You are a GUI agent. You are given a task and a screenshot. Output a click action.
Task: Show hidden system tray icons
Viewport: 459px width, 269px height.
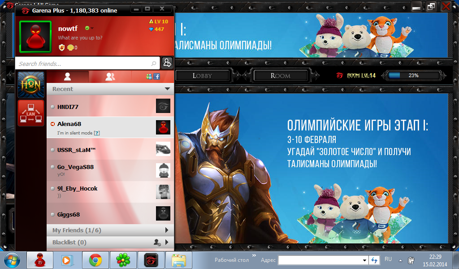click(400, 260)
